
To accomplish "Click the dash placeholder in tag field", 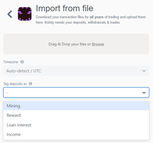I will [x=7, y=93].
